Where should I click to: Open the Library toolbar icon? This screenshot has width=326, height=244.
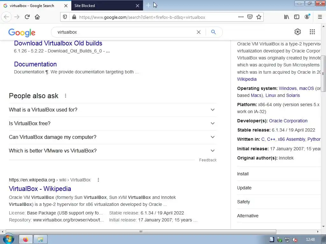287,17
